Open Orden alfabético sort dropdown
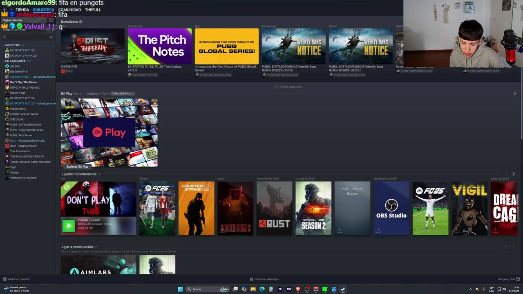Screen dimensions: 523x294 pos(123,94)
